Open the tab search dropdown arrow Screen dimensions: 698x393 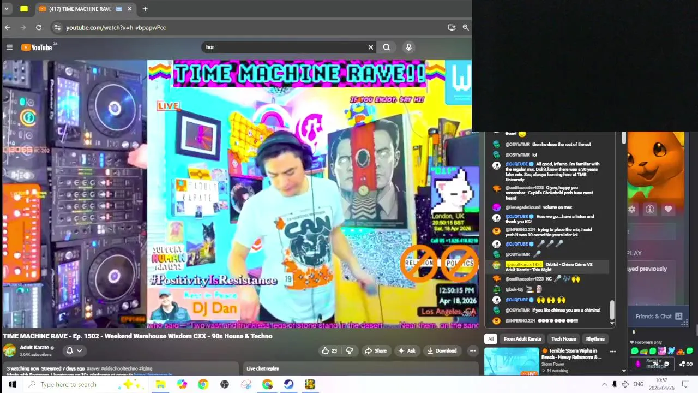[x=7, y=9]
